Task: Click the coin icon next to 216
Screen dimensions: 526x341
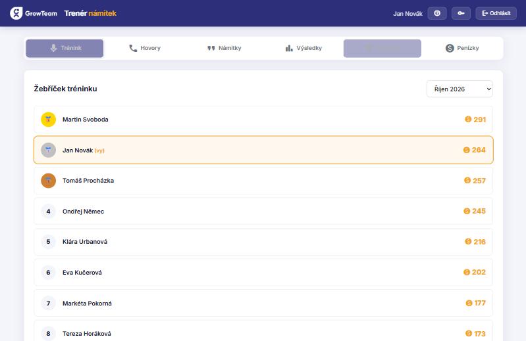Action: [468, 241]
